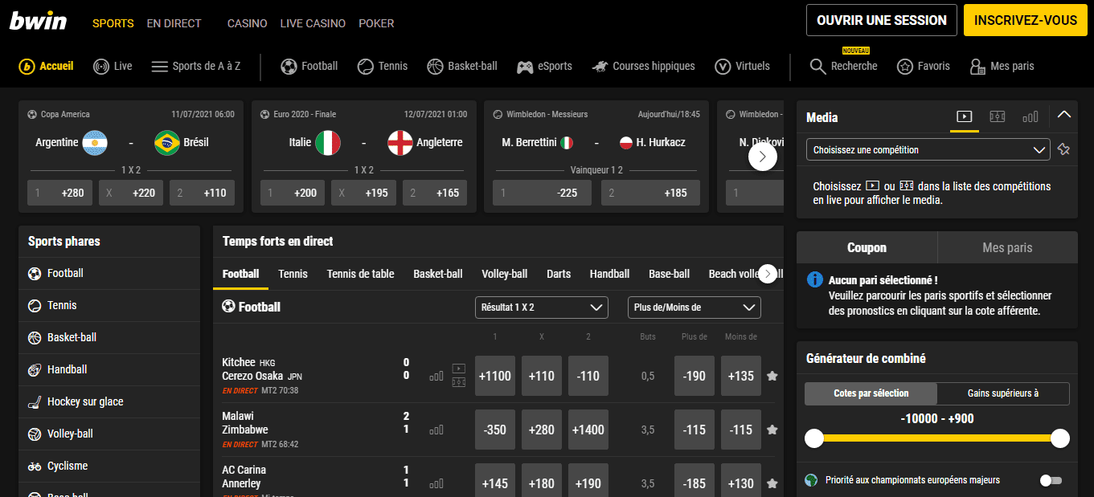The width and height of the screenshot is (1094, 497).
Task: Open video stream icon for Kitchee match
Action: pyautogui.click(x=459, y=369)
